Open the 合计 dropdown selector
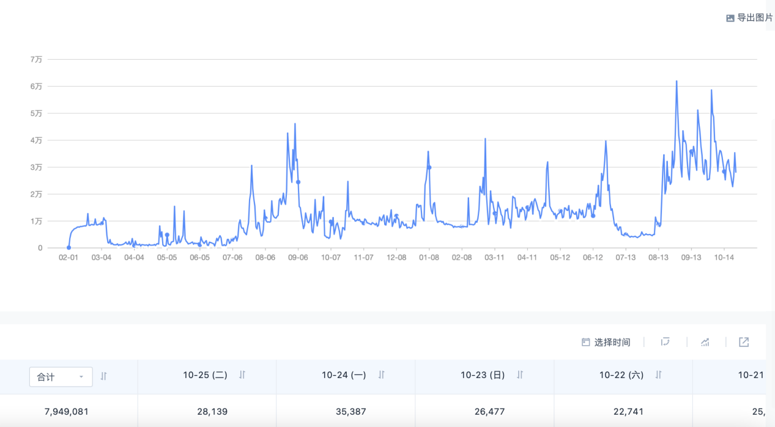The height and width of the screenshot is (427, 775). (61, 377)
